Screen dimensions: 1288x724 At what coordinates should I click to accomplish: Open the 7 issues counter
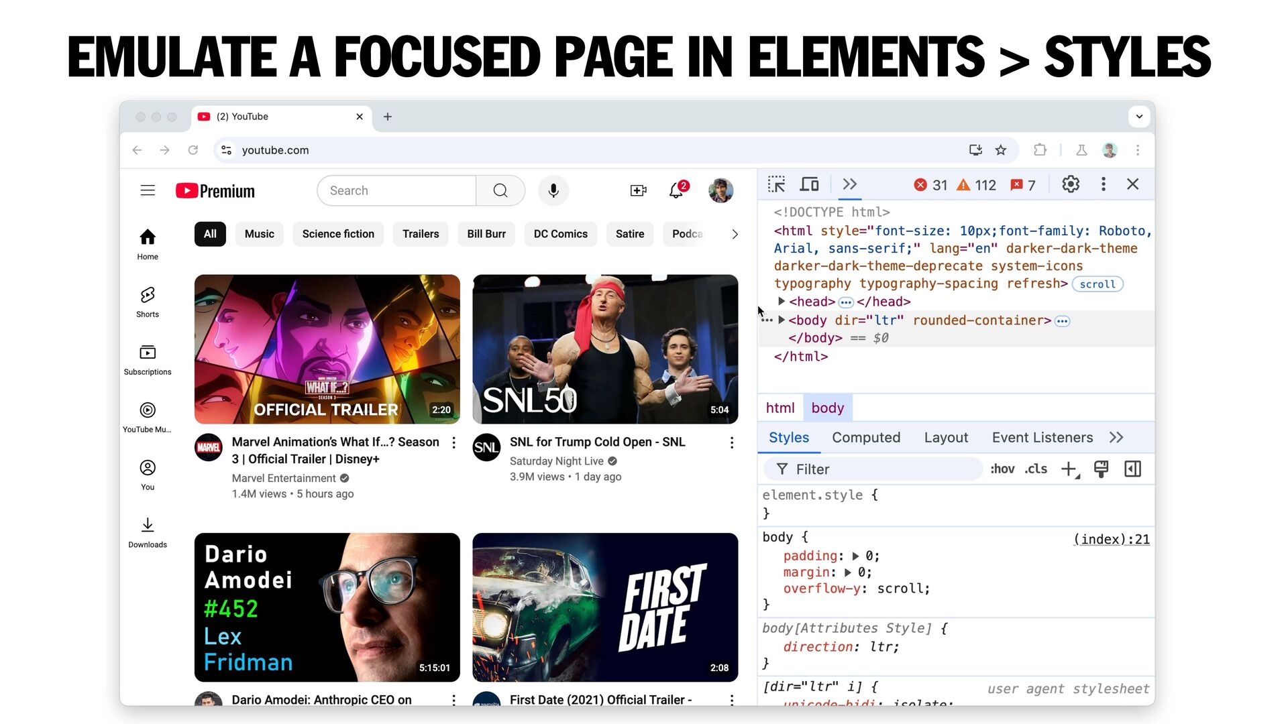1023,185
